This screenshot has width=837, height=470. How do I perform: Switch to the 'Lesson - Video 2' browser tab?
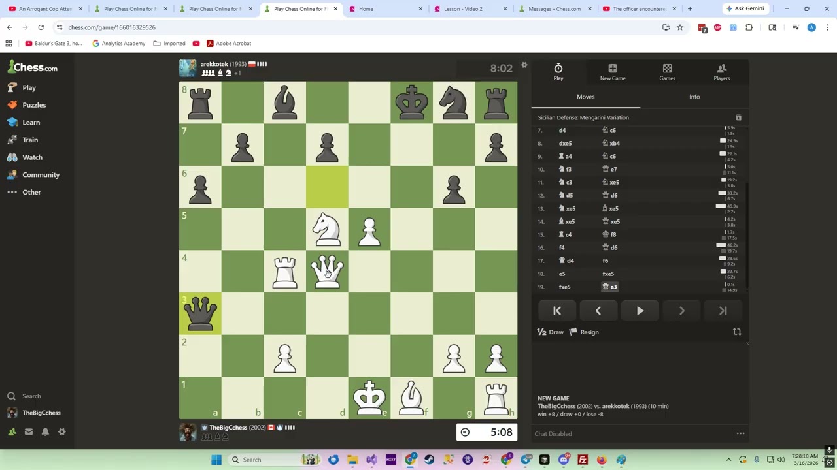(463, 9)
